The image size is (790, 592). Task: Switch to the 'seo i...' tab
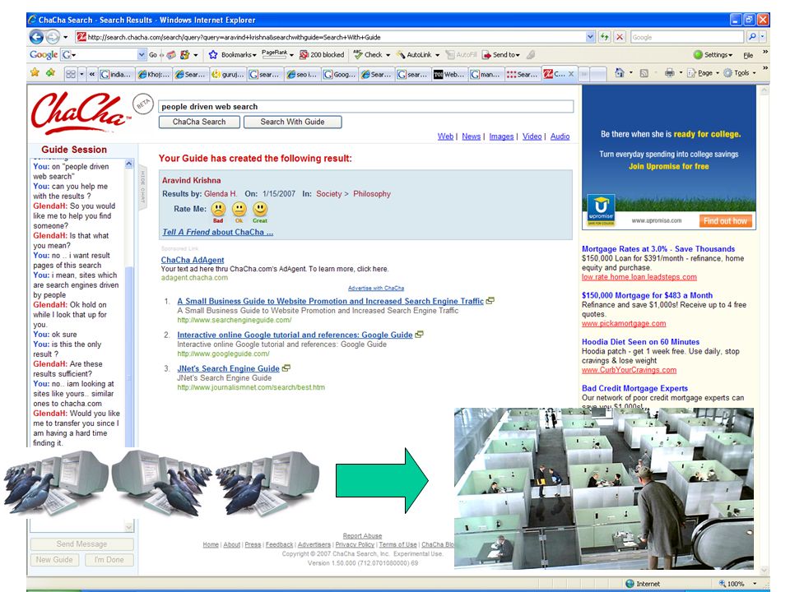(302, 74)
